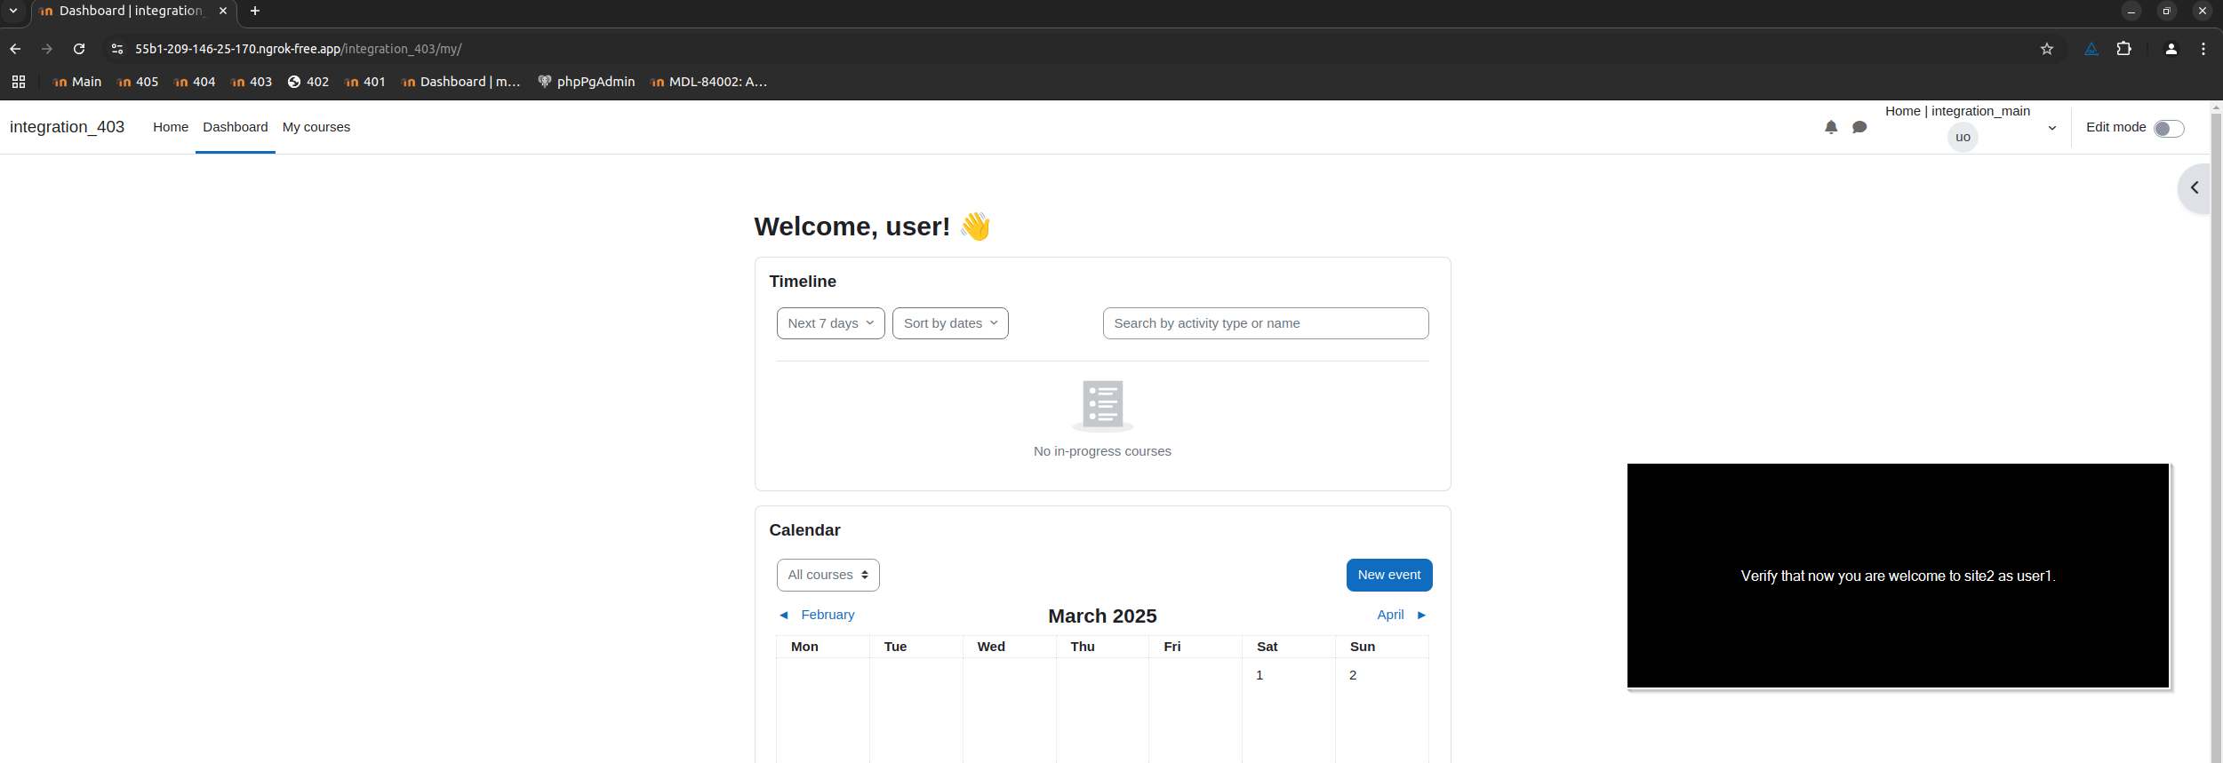The height and width of the screenshot is (763, 2223).
Task: Open the All courses calendar dropdown
Action: pos(828,575)
